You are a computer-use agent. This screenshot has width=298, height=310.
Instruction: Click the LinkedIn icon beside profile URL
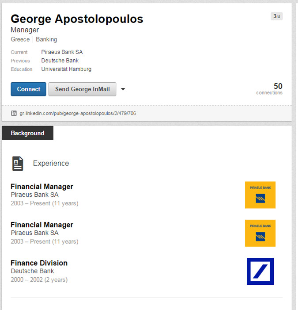coord(14,113)
